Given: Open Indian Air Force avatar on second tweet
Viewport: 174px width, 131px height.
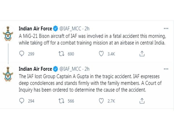Looking at the screenshot, I should pos(8,74).
